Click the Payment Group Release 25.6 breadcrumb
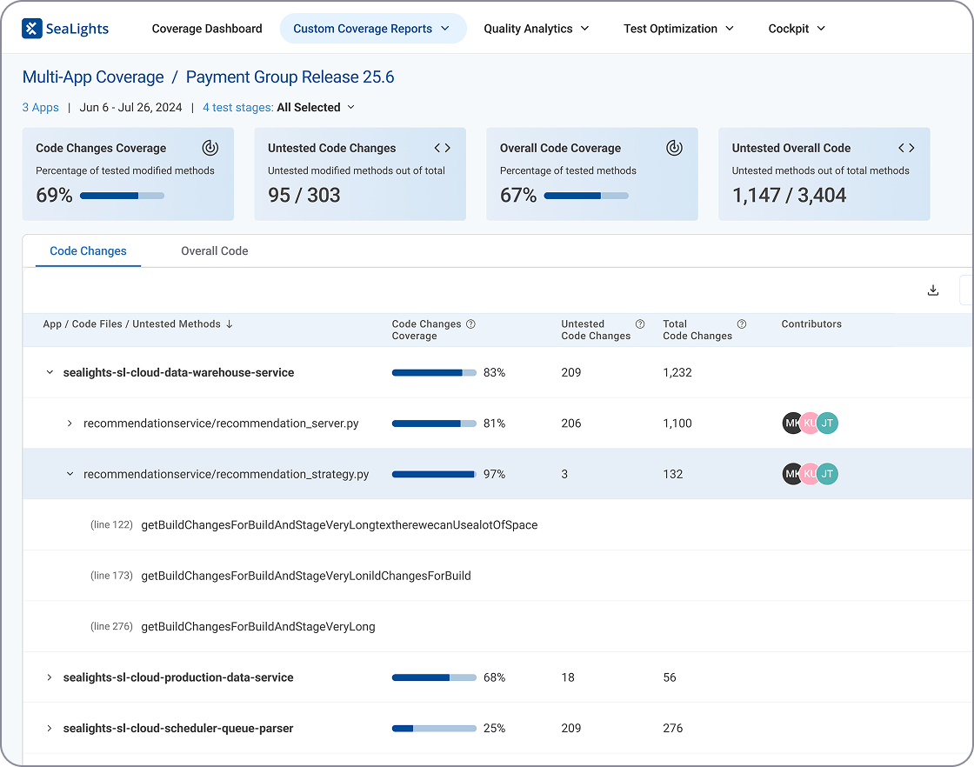 [290, 77]
